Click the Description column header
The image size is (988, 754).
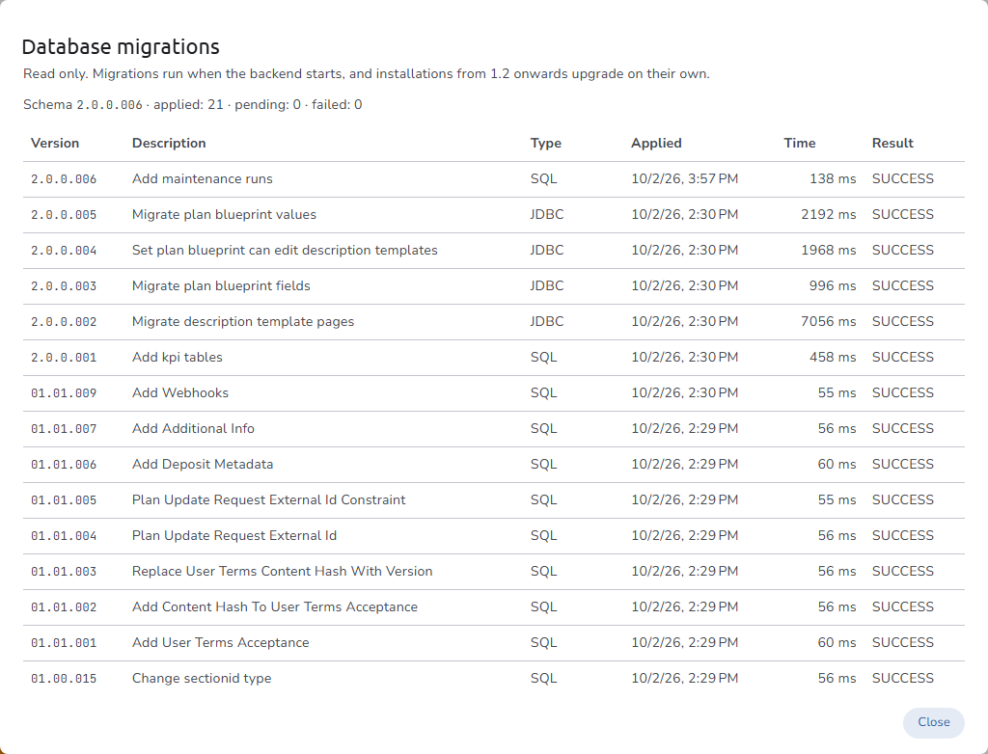(x=169, y=143)
